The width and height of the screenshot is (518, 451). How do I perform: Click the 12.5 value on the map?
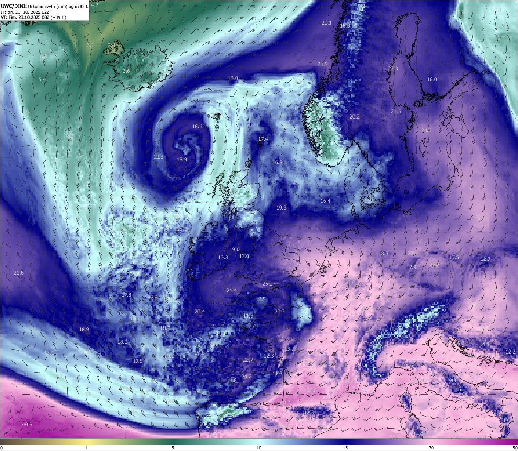261,299
